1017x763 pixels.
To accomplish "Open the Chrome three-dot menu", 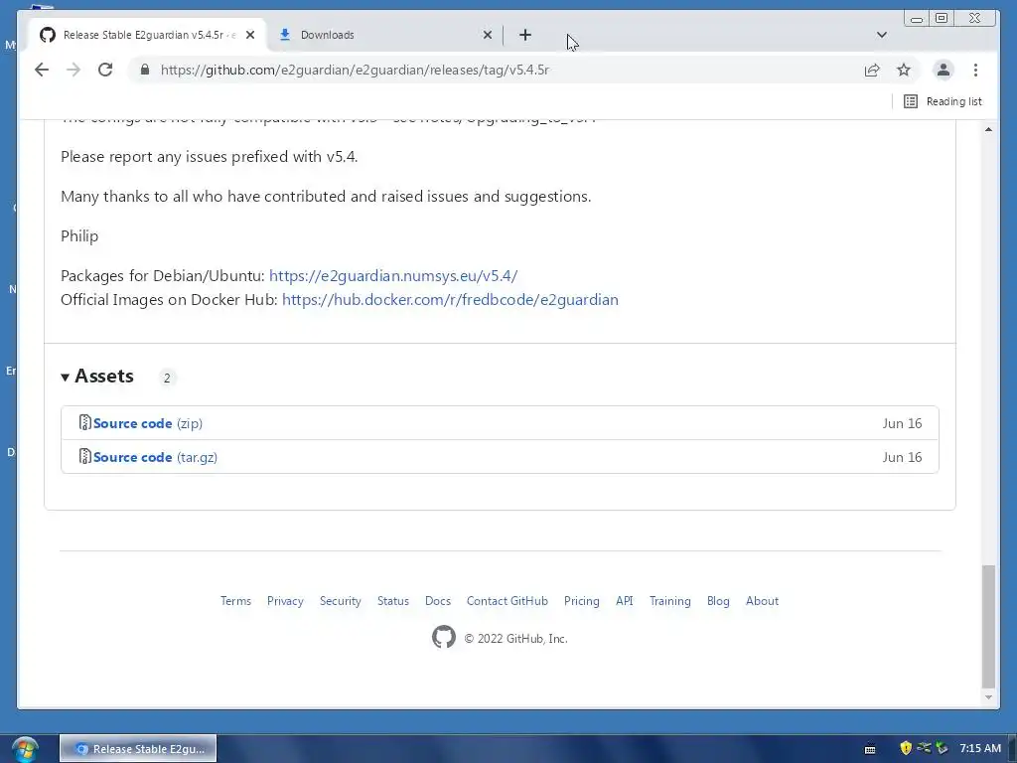I will pos(975,71).
